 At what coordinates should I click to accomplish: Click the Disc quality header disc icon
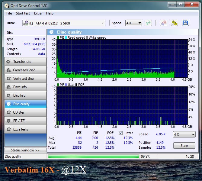coord(52,32)
